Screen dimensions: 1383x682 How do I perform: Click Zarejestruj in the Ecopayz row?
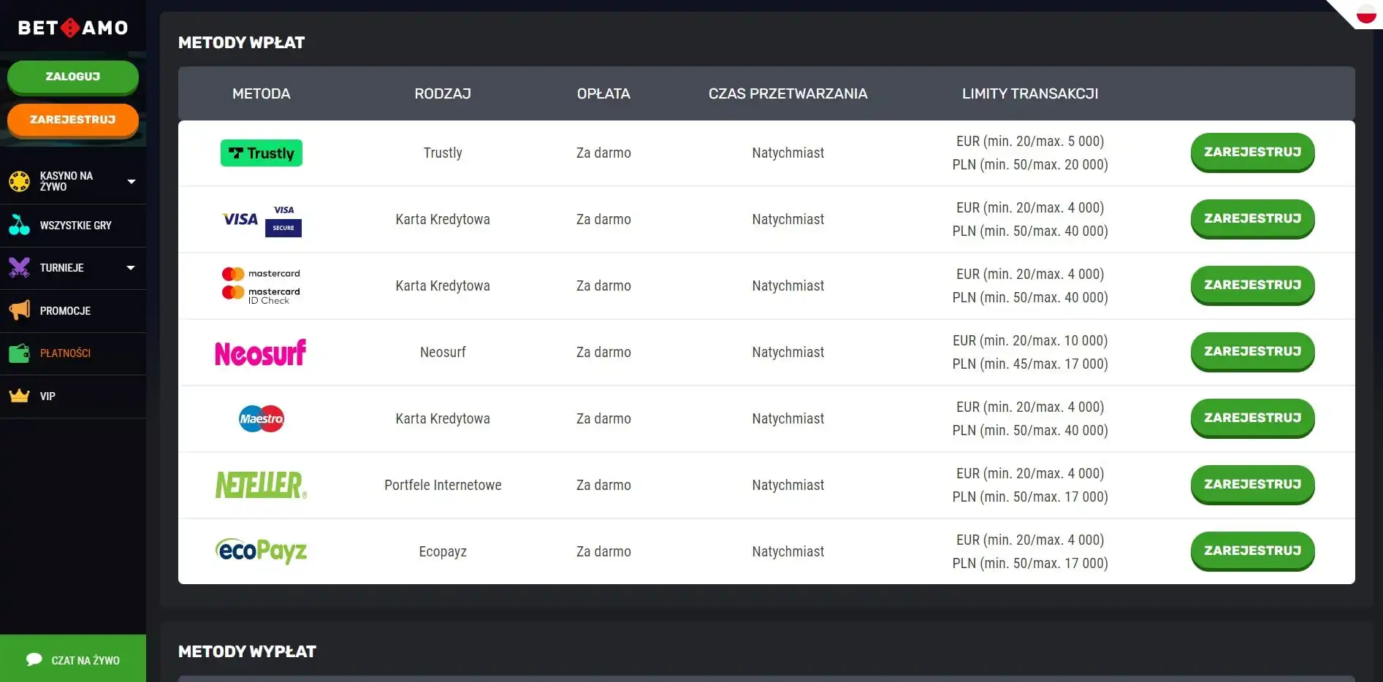(x=1252, y=551)
